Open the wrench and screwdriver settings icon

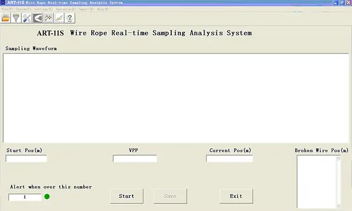(x=27, y=18)
